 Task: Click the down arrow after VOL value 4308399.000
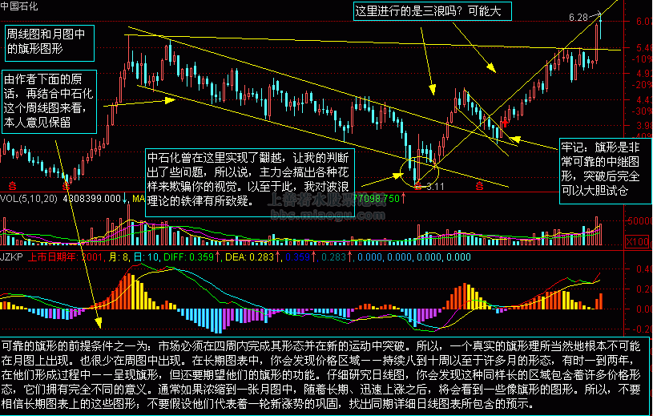tap(125, 198)
